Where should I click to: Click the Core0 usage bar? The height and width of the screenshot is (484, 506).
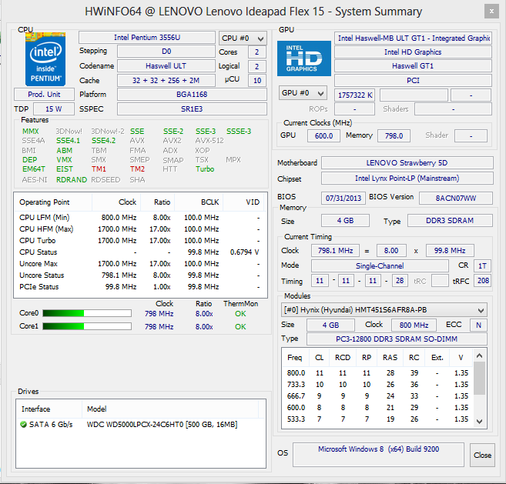click(x=87, y=313)
